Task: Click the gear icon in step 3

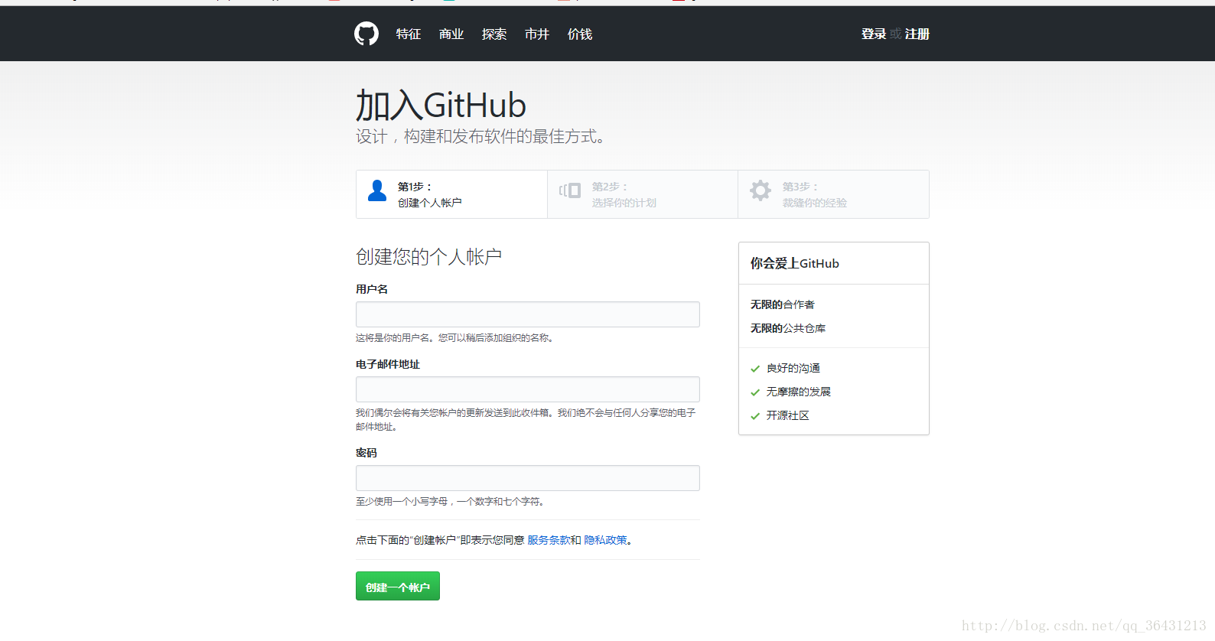Action: [x=761, y=190]
